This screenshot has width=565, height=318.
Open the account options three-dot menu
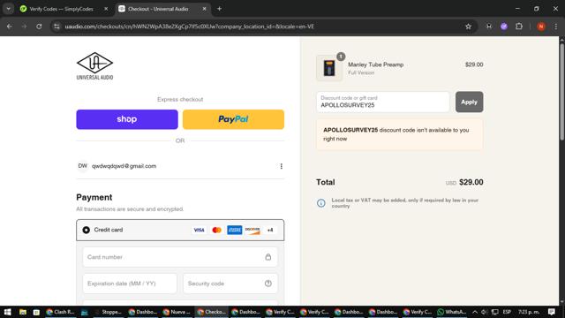coord(281,166)
